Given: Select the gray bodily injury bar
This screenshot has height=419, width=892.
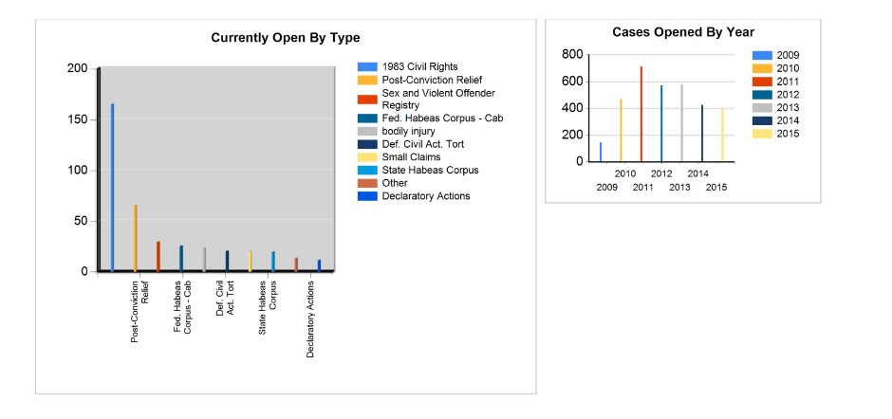Looking at the screenshot, I should tap(204, 259).
